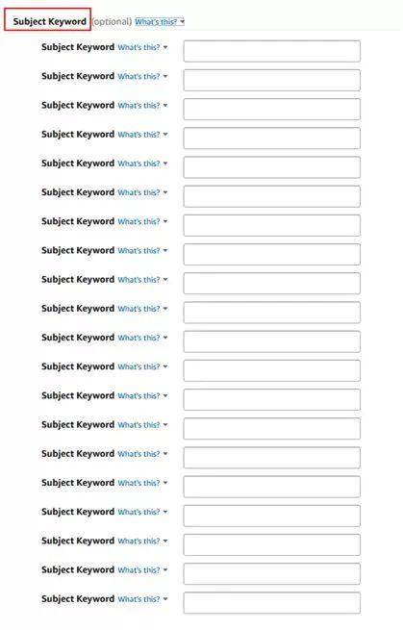403x630 pixels.
Task: Expand the fifth row's "What's this?" dropdown arrow
Action: click(x=165, y=164)
